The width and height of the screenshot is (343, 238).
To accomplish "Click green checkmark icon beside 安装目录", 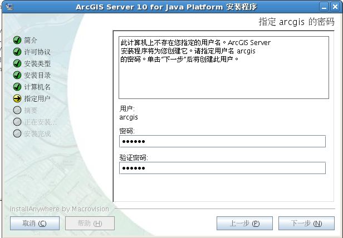I will [x=17, y=75].
